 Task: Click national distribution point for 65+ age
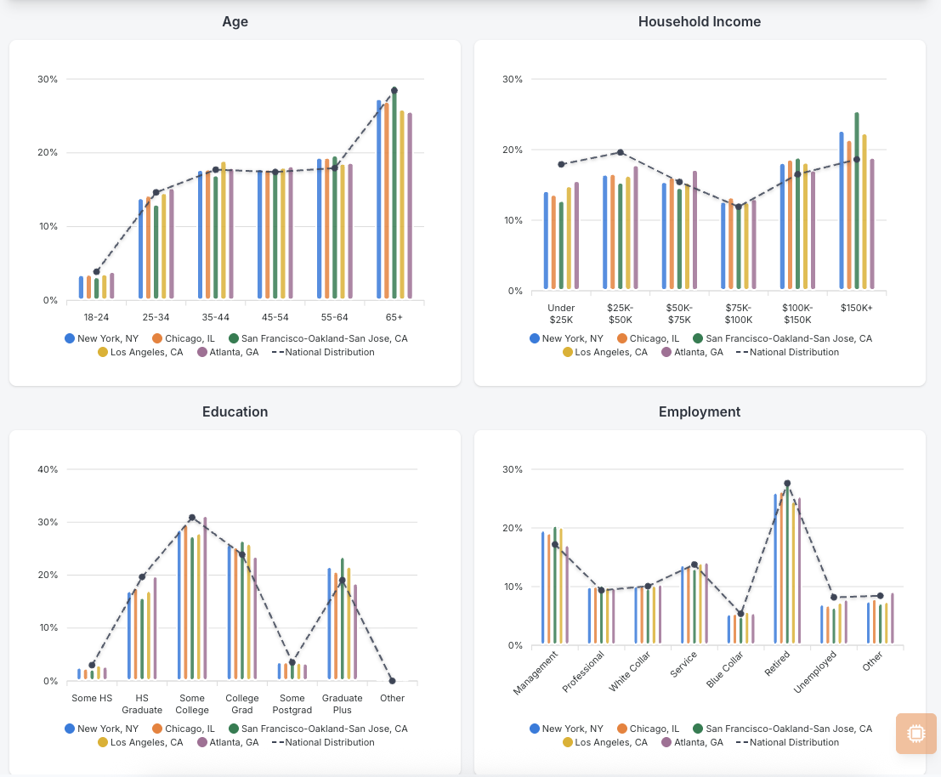click(394, 91)
